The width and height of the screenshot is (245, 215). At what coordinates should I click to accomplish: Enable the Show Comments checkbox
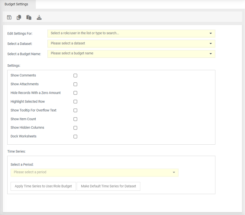[75, 76]
